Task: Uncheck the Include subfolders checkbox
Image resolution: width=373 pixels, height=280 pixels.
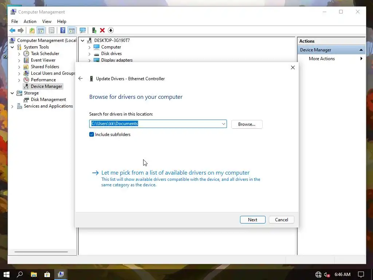Action: pyautogui.click(x=91, y=135)
